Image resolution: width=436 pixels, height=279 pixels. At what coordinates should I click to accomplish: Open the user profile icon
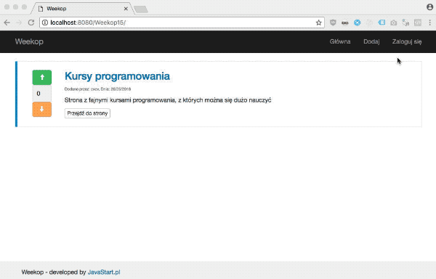(x=430, y=7)
